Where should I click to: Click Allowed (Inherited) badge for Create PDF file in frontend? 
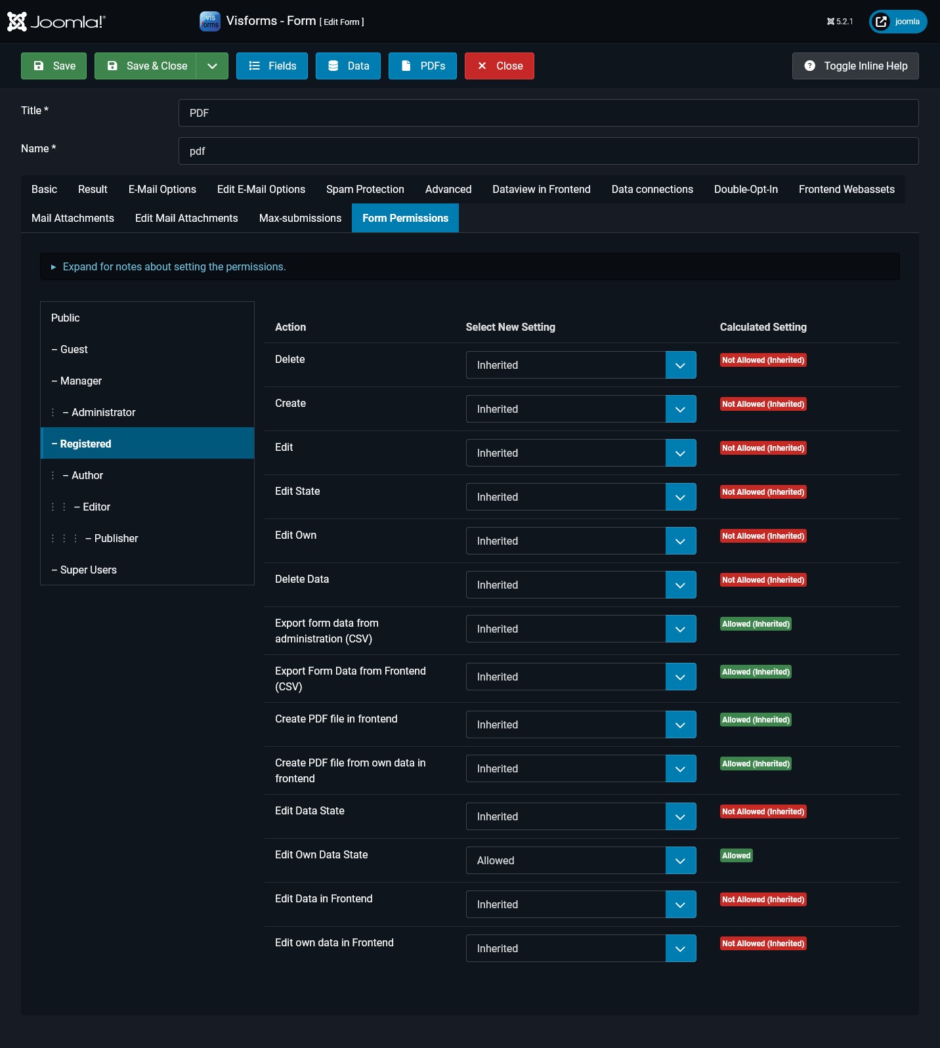(x=756, y=720)
